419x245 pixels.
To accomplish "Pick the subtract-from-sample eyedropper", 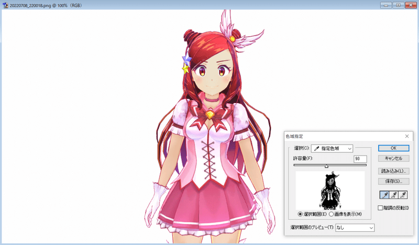I will pyautogui.click(x=403, y=195).
